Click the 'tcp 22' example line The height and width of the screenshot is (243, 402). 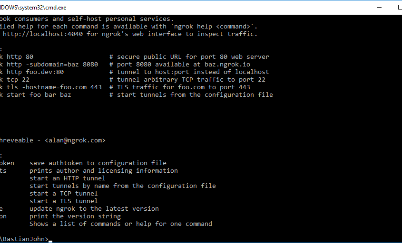[x=18, y=80]
